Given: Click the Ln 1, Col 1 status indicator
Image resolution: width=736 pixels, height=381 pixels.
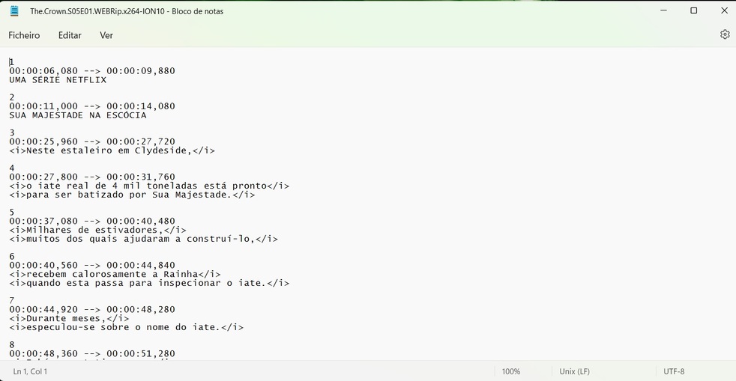Looking at the screenshot, I should [30, 371].
